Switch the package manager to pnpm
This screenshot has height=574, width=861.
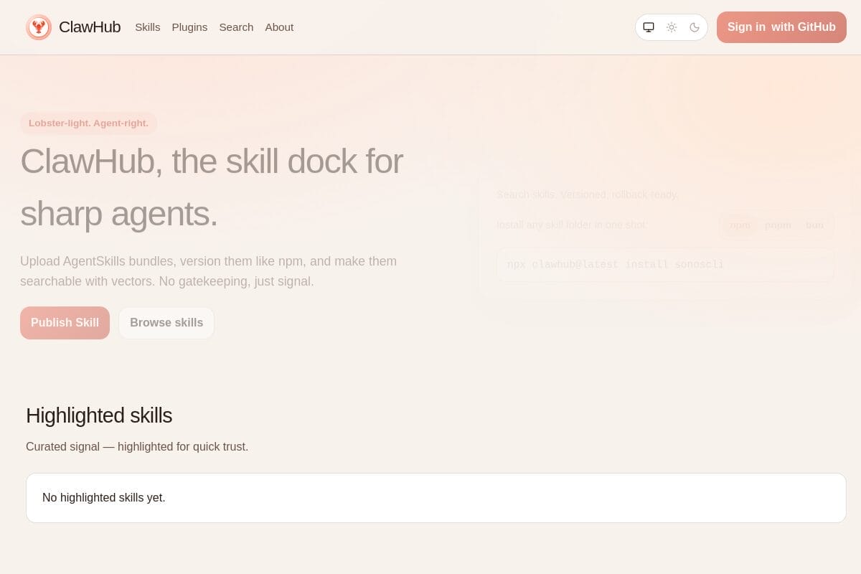(778, 225)
